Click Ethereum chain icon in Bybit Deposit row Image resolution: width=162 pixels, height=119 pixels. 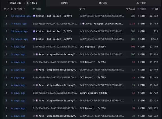tap(6, 93)
